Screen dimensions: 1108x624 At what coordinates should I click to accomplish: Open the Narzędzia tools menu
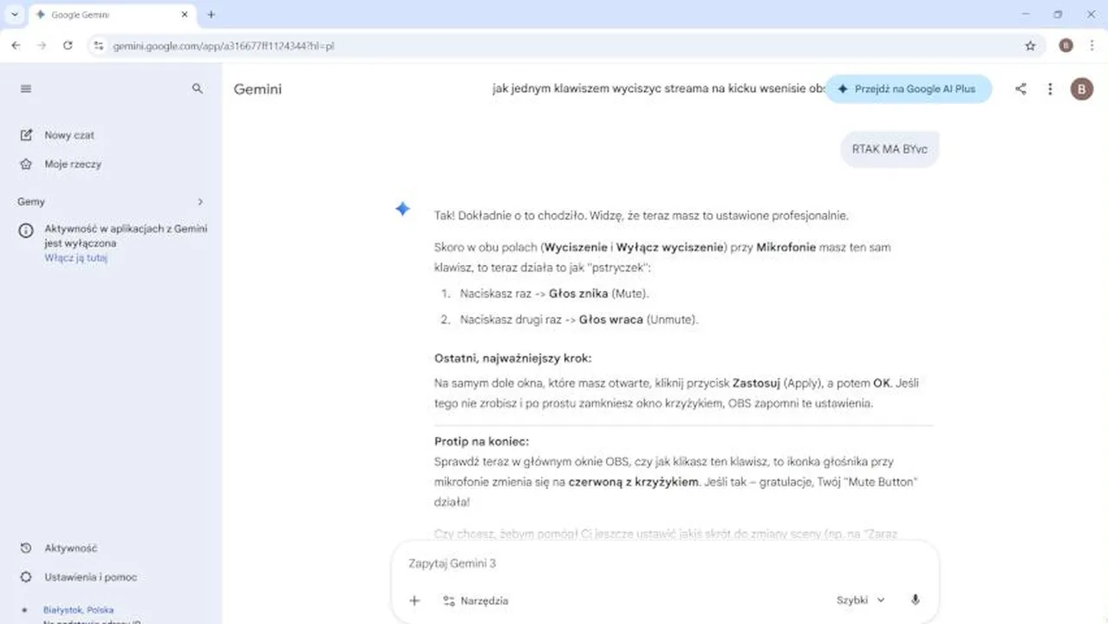[x=475, y=601]
